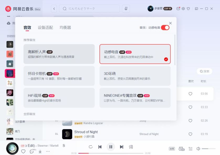Open the artist Kendra Logozar
The width and height of the screenshot is (220, 155).
point(93,123)
